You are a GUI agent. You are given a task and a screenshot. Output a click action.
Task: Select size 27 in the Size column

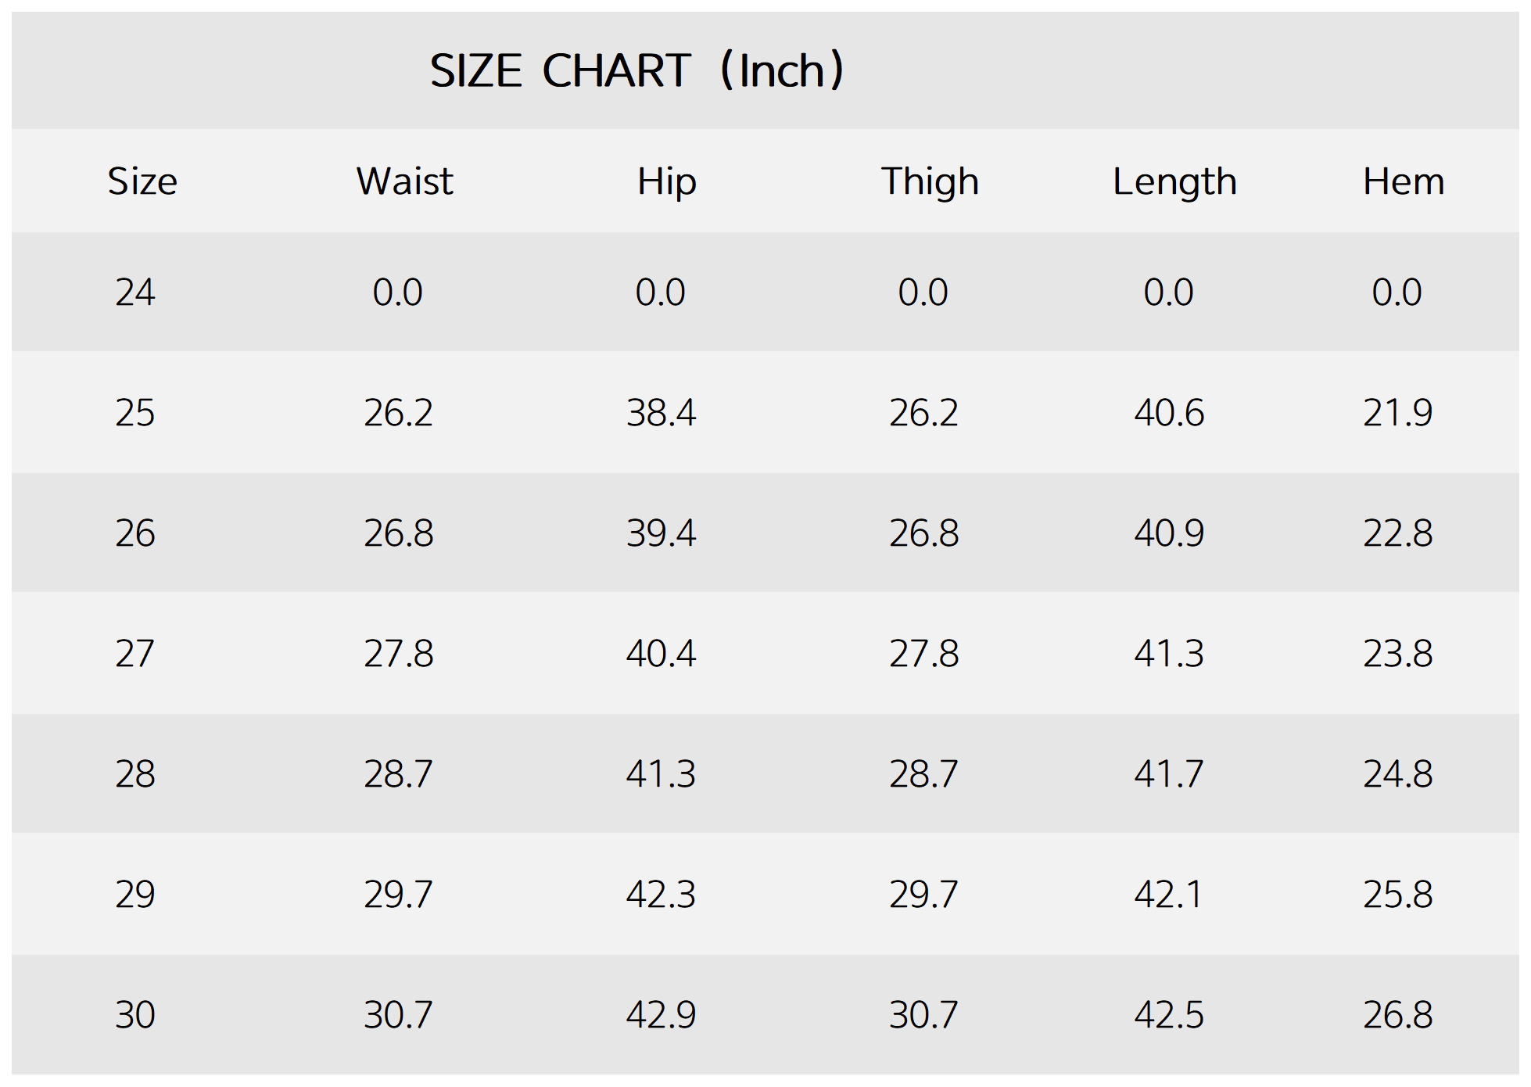135,654
